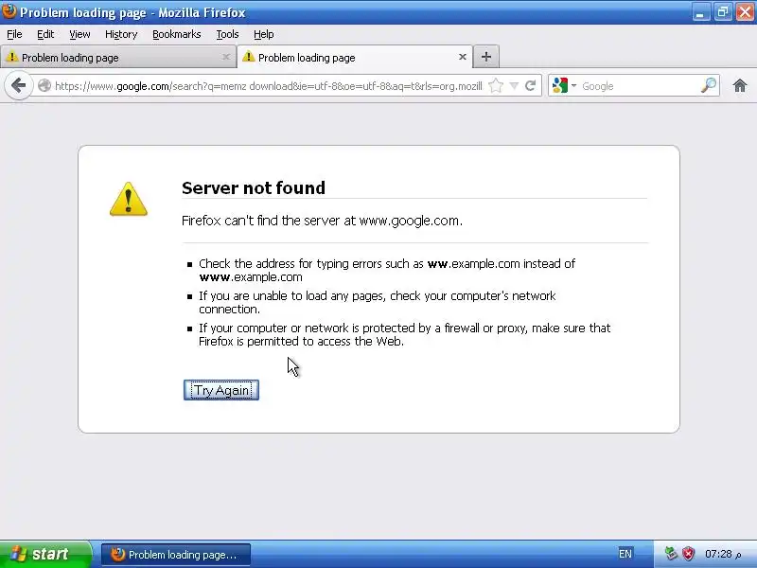The height and width of the screenshot is (568, 757).
Task: Click the "Check the address for typing errors" text
Action: pos(387,271)
